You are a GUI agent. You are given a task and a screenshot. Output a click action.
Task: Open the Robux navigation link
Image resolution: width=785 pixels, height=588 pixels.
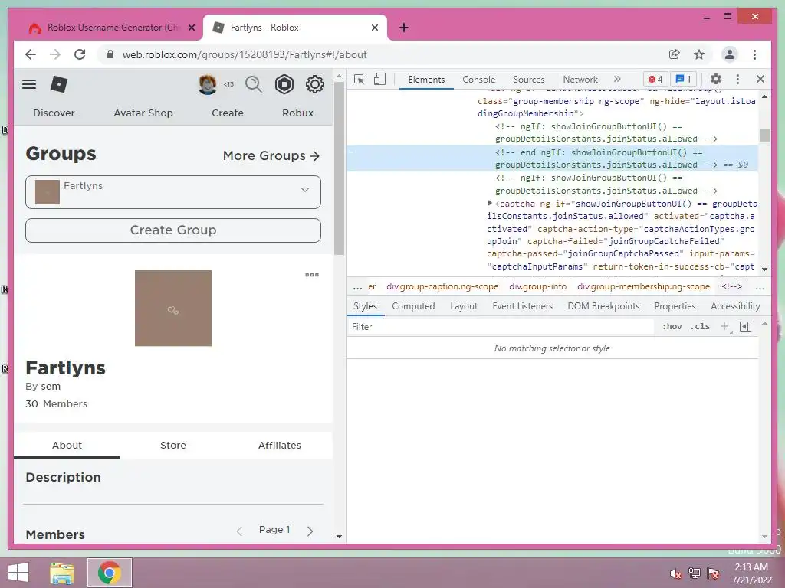click(297, 113)
